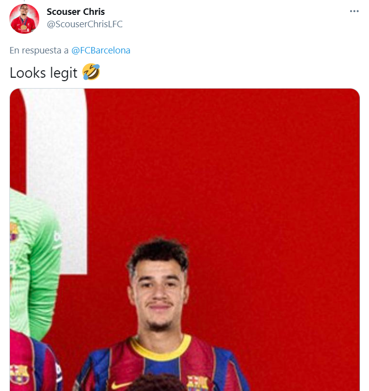The width and height of the screenshot is (369, 391).
Task: Click the rolling-on-floor laughing emoji
Action: pos(91,72)
